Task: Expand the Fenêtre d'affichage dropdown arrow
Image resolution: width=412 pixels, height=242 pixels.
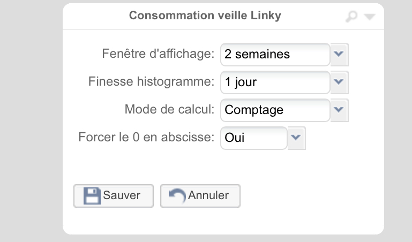Action: pyautogui.click(x=339, y=54)
